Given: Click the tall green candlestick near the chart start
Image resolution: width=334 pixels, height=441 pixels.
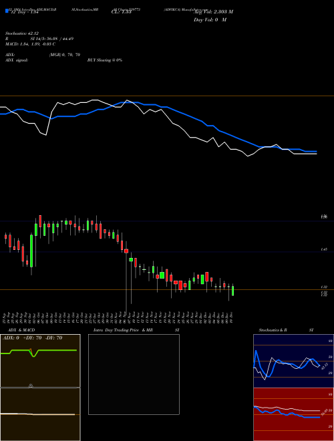Looking at the screenshot, I should pos(31,251).
